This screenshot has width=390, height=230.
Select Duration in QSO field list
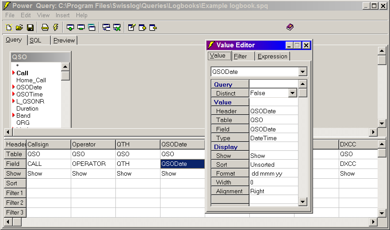pos(27,108)
